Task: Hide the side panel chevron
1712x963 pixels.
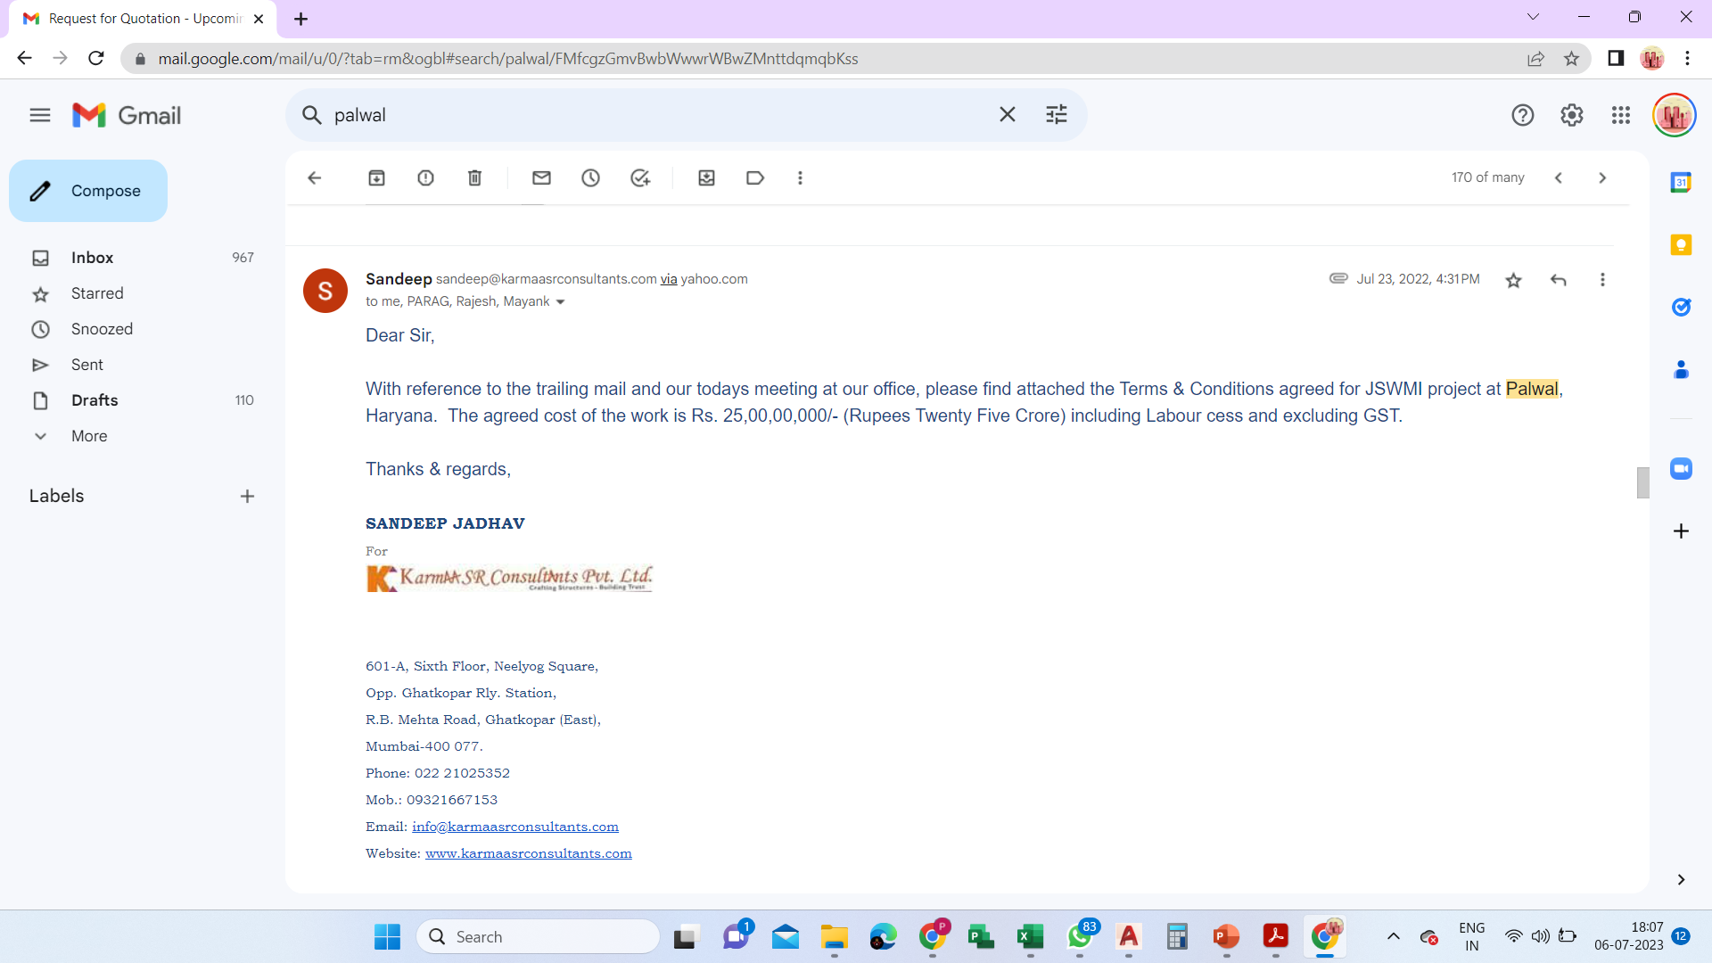Action: click(1681, 880)
